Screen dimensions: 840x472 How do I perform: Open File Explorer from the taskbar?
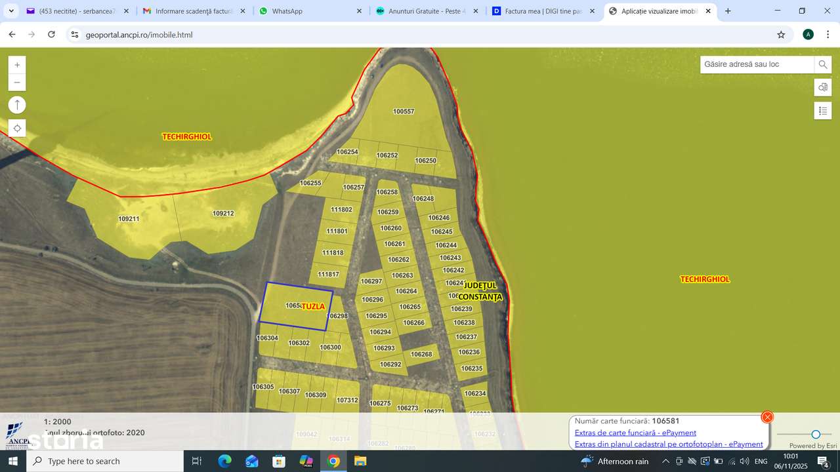click(360, 461)
